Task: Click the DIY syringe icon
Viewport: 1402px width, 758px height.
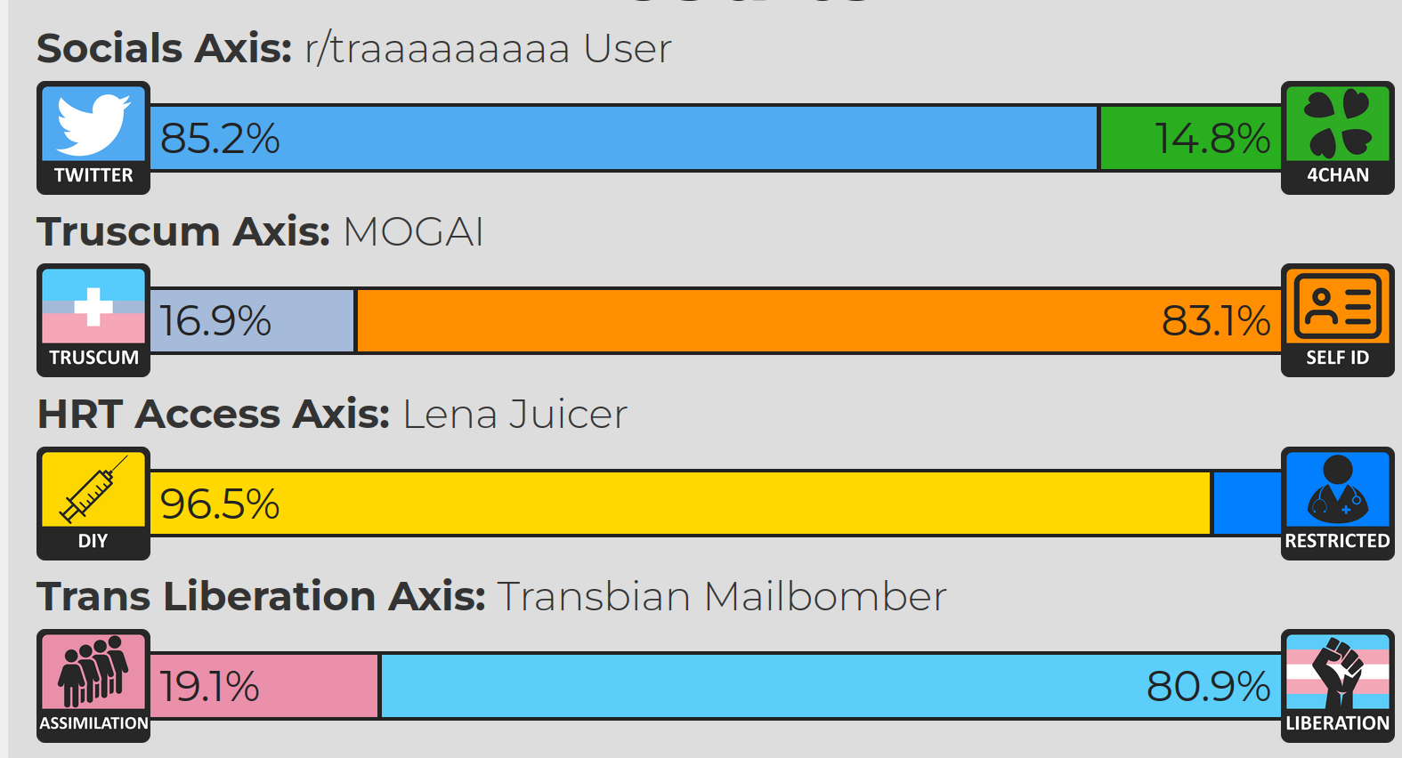Action: [93, 489]
